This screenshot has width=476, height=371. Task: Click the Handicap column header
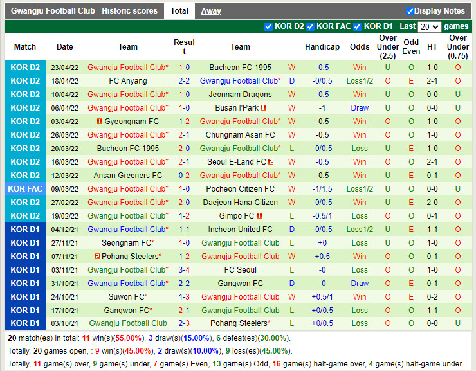tap(322, 47)
